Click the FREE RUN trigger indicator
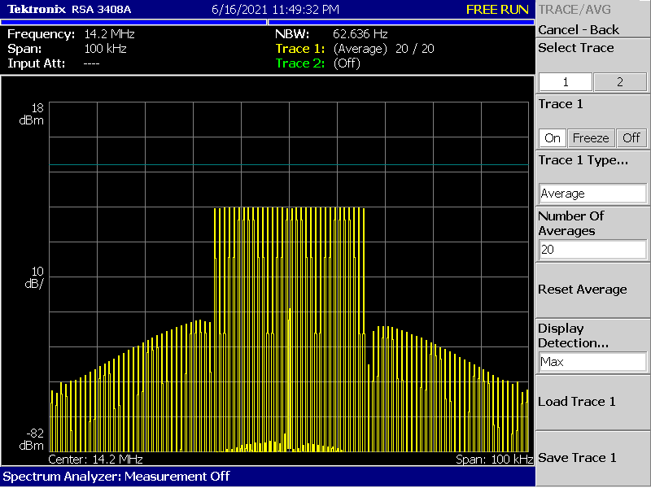This screenshot has height=488, width=651. (497, 10)
